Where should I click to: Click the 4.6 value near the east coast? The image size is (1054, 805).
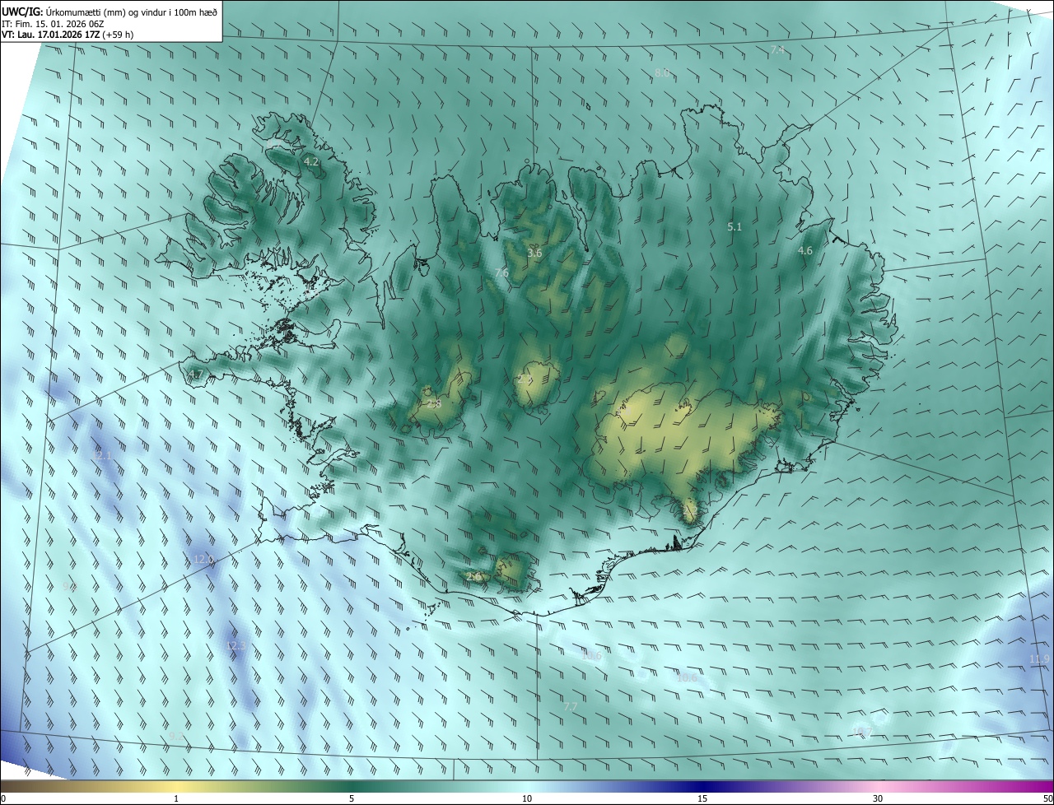(805, 250)
